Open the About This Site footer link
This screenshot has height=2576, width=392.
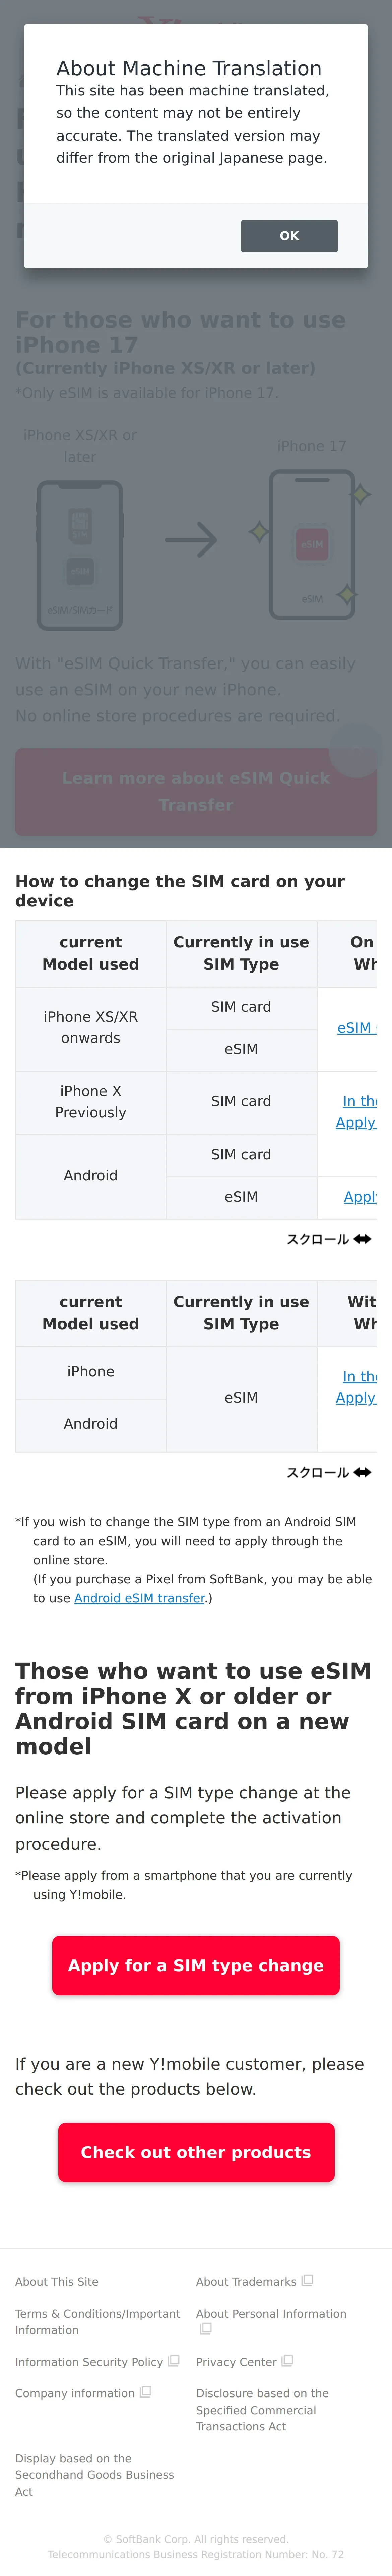coord(57,2281)
